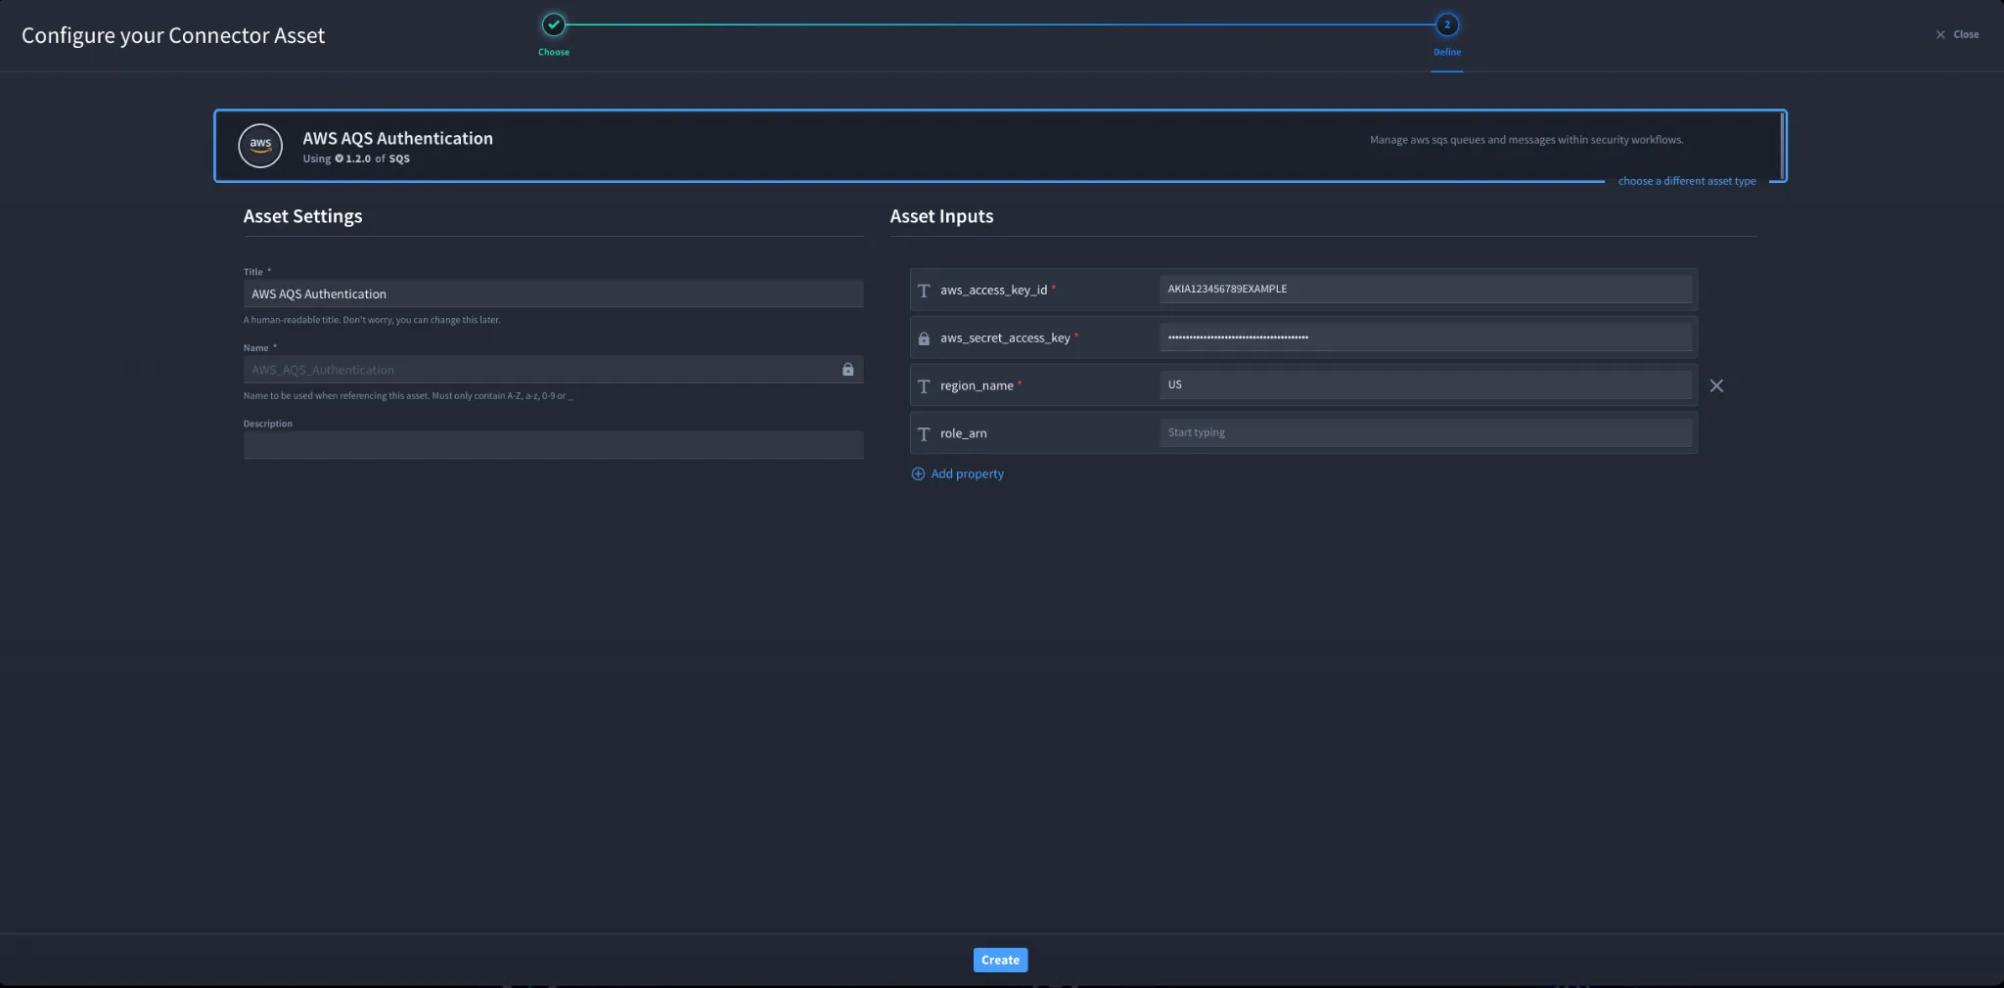Edit the aws_access_key_id value field
The width and height of the screenshot is (2004, 988).
click(1426, 289)
